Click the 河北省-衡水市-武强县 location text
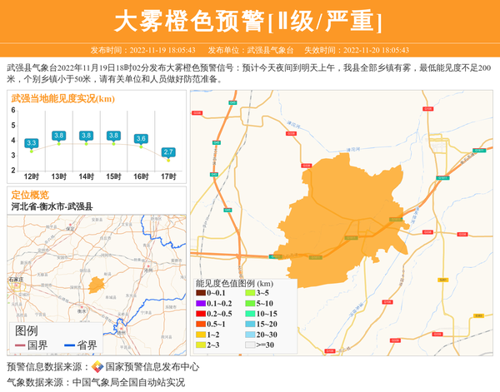500x392 pixels. coord(52,206)
